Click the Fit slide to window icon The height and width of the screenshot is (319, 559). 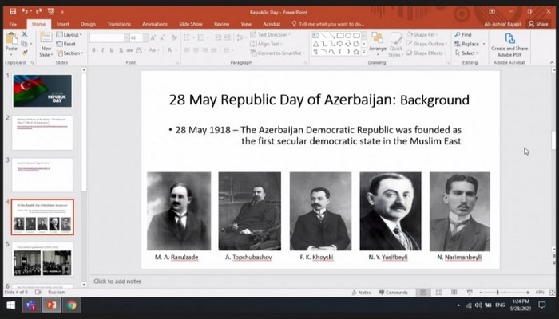pos(551,293)
